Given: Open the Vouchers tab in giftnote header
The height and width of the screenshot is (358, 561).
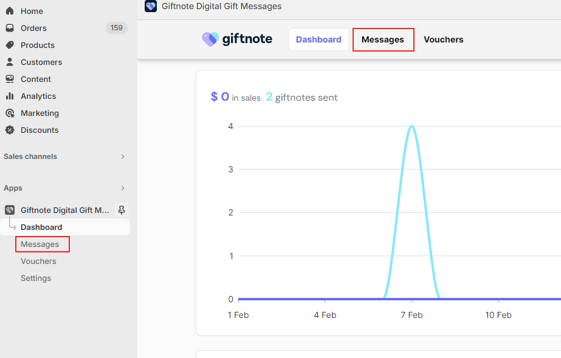Looking at the screenshot, I should coord(443,39).
